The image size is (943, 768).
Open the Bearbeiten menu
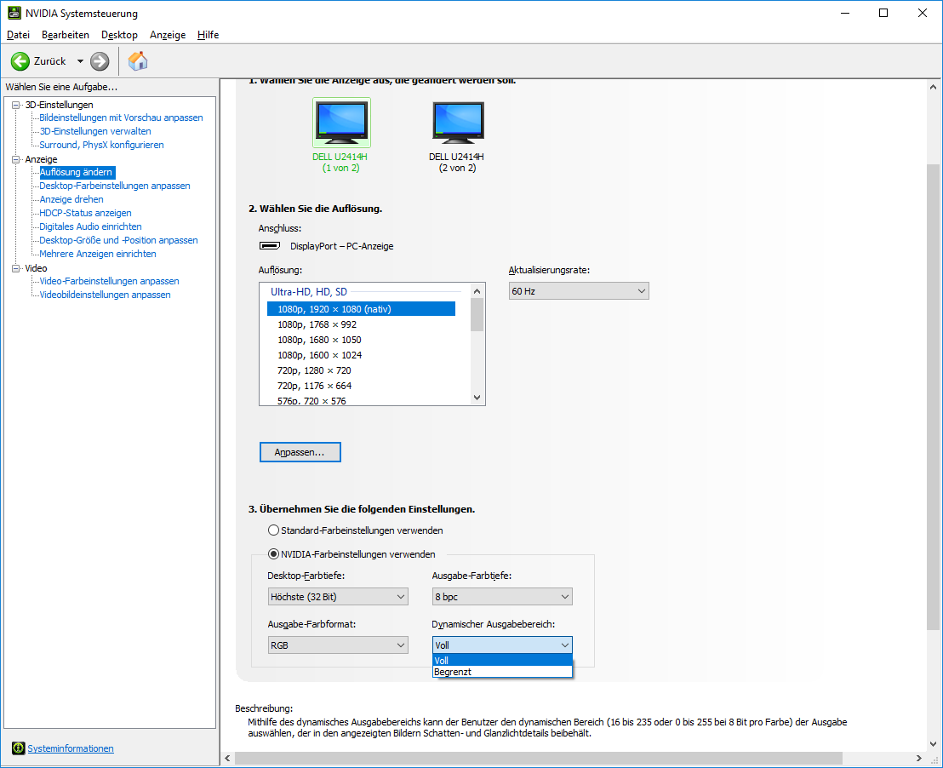(x=66, y=35)
